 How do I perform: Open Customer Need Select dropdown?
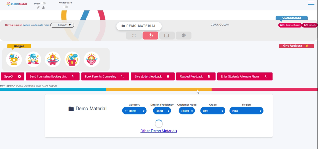coord(187,111)
